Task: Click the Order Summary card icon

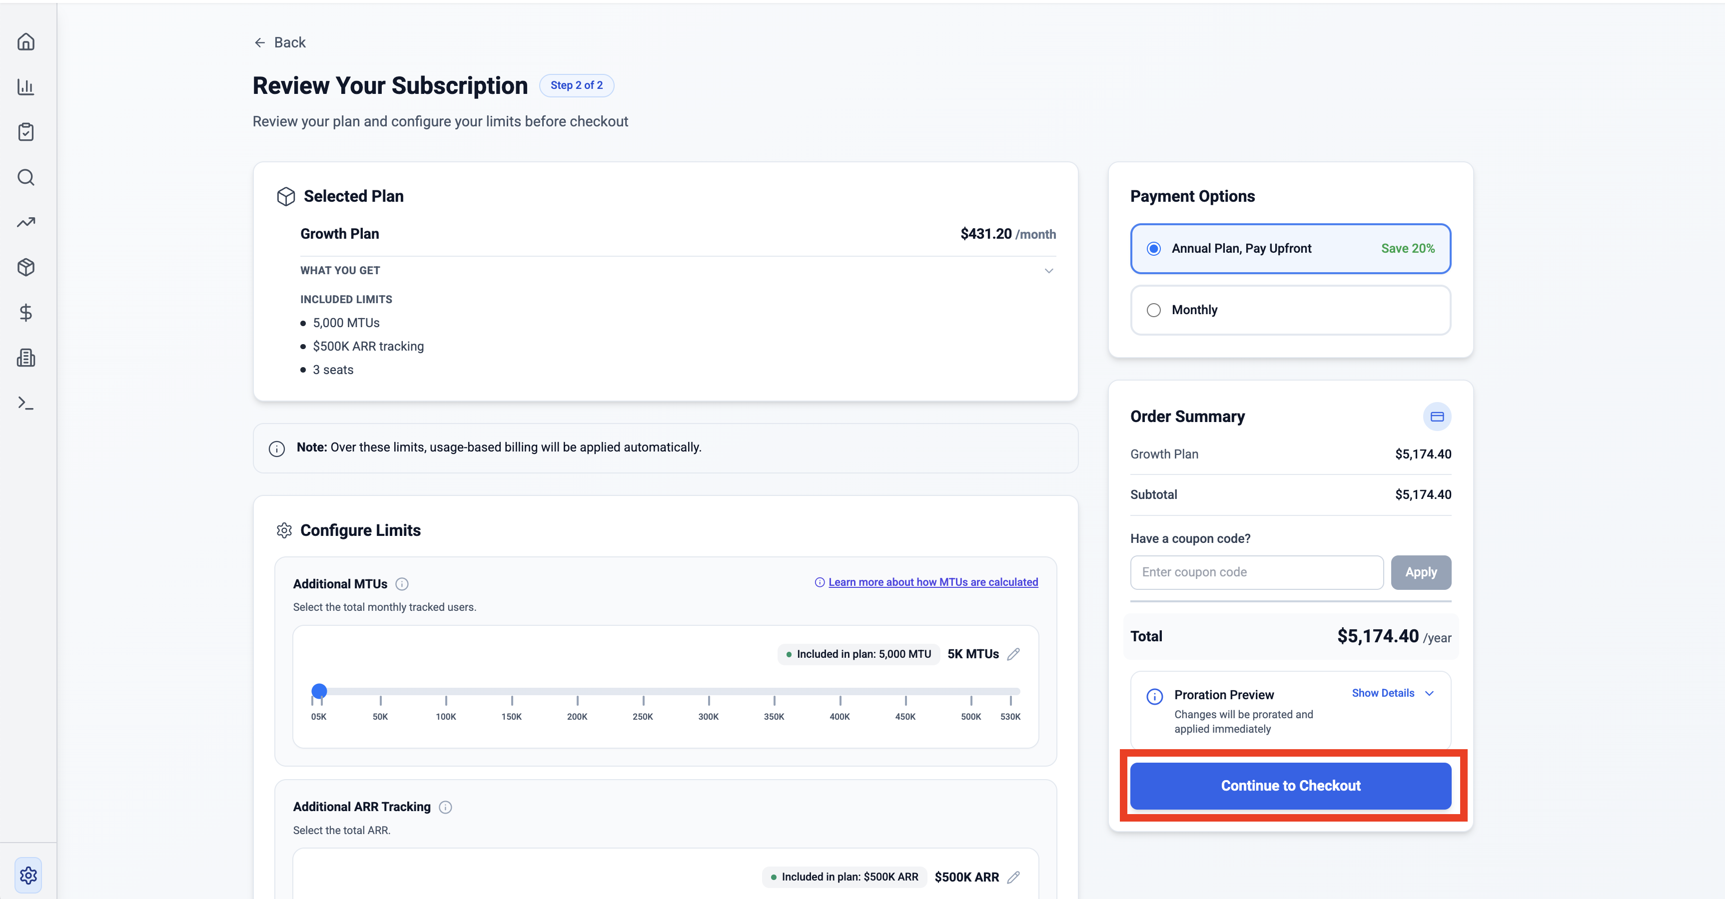Action: tap(1437, 417)
